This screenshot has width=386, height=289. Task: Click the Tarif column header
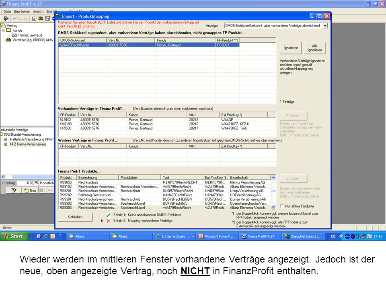click(x=182, y=177)
